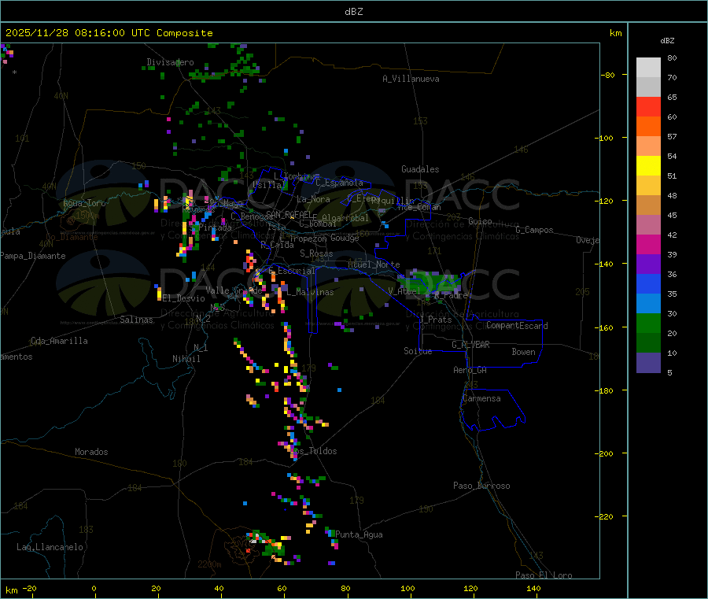Click the dark orange 57-60 dBZ legend swatch
708x599 pixels.
click(648, 127)
